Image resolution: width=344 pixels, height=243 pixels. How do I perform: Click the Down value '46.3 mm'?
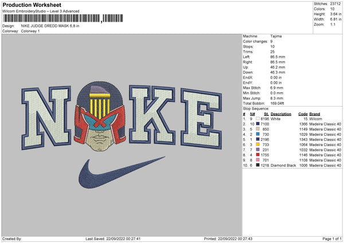click(x=277, y=72)
